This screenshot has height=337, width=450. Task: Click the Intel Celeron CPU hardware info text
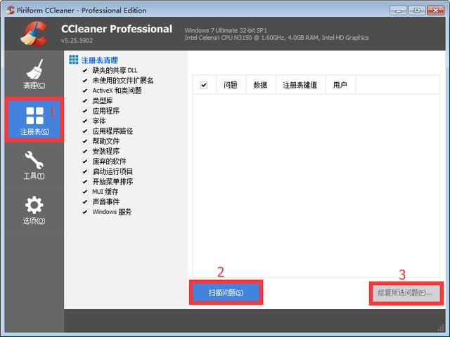click(x=276, y=37)
